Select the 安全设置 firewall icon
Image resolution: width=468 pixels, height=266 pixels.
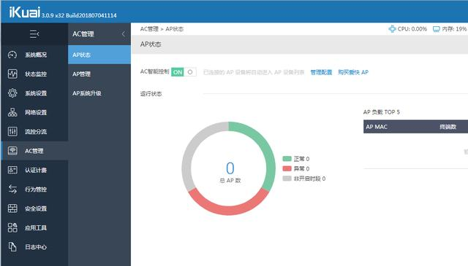coord(12,208)
